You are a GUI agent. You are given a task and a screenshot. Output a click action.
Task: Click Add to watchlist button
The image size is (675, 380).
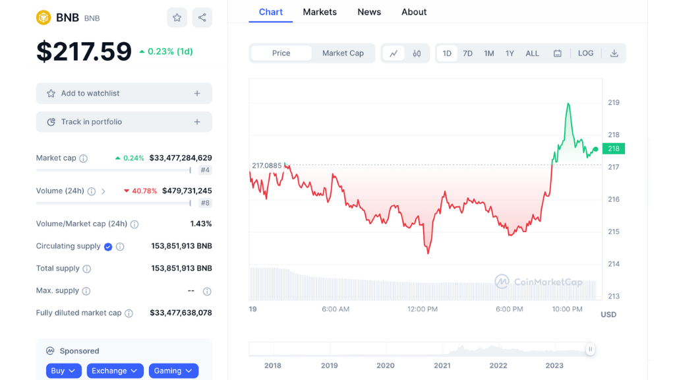click(124, 94)
